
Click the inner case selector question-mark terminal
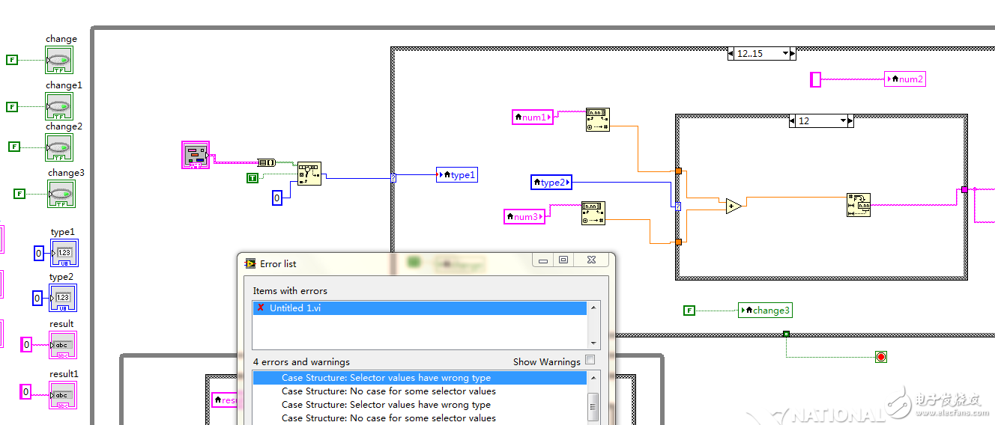[x=678, y=206]
